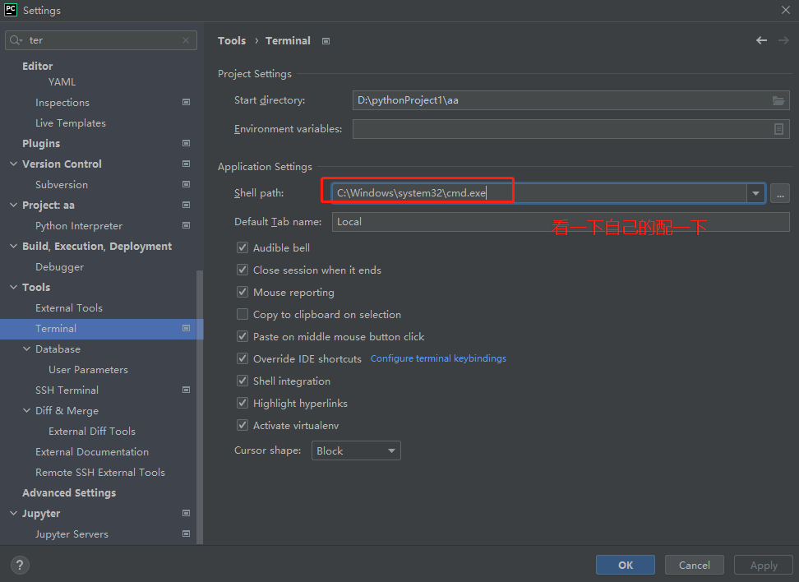Select External Documentation
The image size is (799, 582).
coord(92,451)
